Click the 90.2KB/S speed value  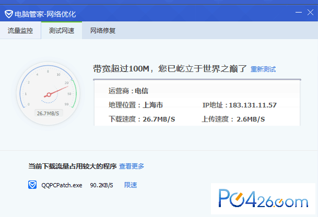click(101, 185)
